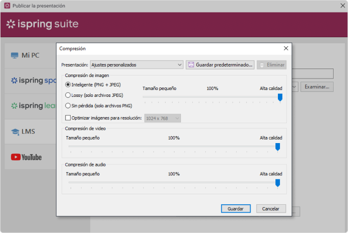Close the Compresión dialog
The width and height of the screenshot is (348, 233).
(286, 48)
